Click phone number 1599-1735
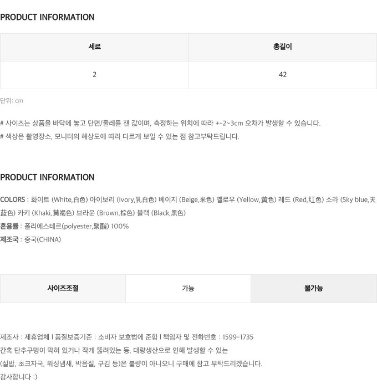The height and width of the screenshot is (384, 377). coord(238,337)
